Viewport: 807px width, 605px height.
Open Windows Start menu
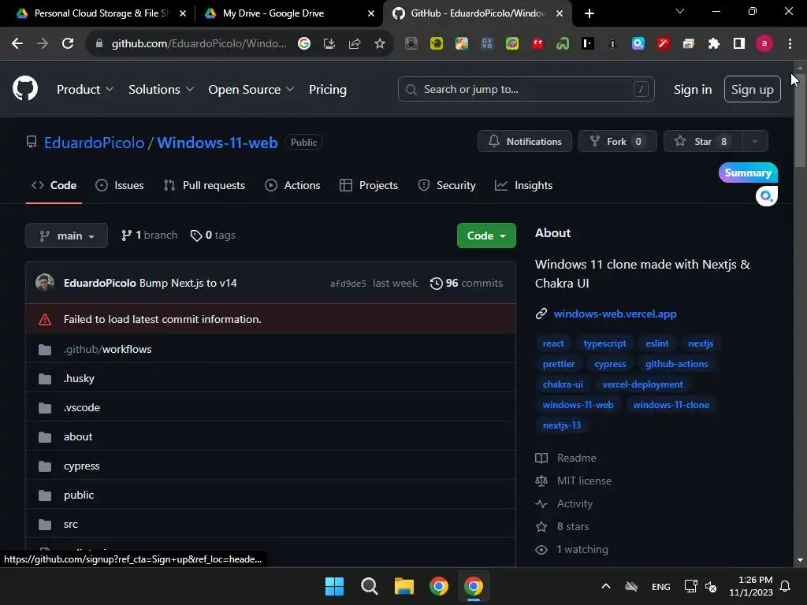point(334,586)
